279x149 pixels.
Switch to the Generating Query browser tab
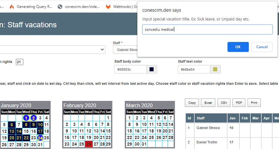coord(31,7)
